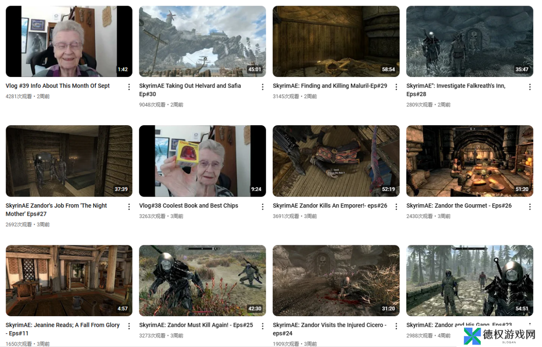Open options menu for Injured Cicero eps#24 video
The image size is (542, 347).
pos(396,326)
